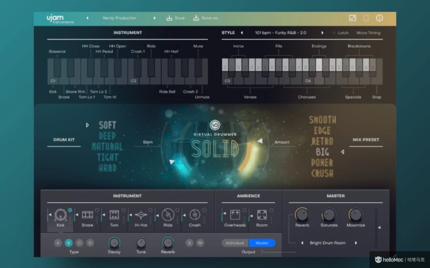430x268 pixels.
Task: Select kick Type A
Action: [58, 243]
